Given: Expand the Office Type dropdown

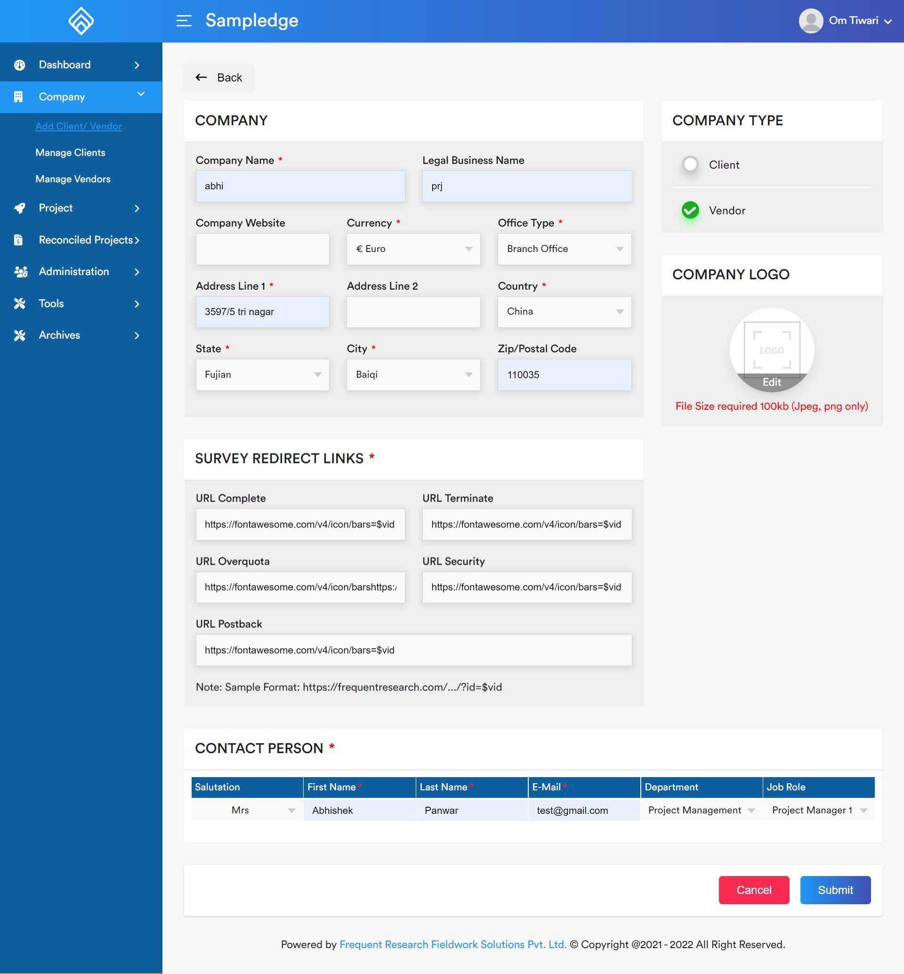Looking at the screenshot, I should (565, 249).
